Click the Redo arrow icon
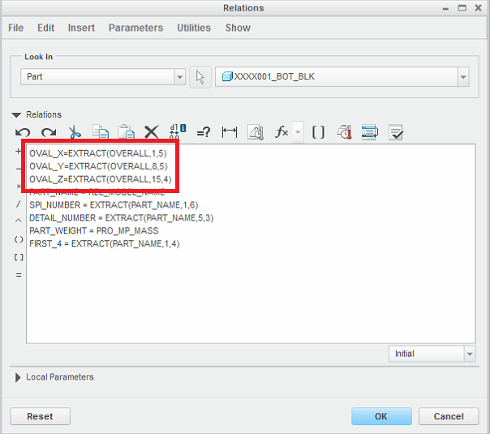Image resolution: width=490 pixels, height=434 pixels. point(49,132)
